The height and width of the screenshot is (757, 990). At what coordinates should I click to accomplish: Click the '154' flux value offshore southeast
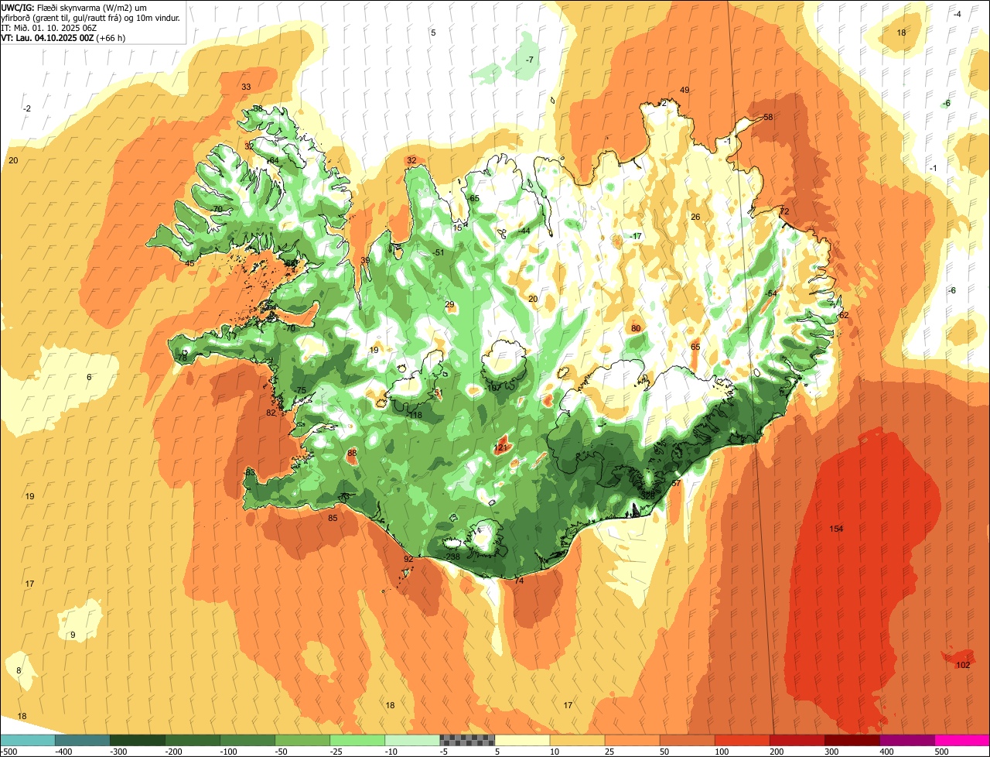836,529
